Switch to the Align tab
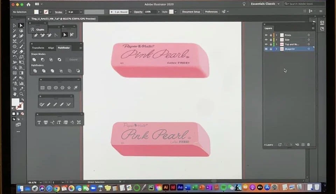Screen dimensions: 336x194 click(x=51, y=48)
